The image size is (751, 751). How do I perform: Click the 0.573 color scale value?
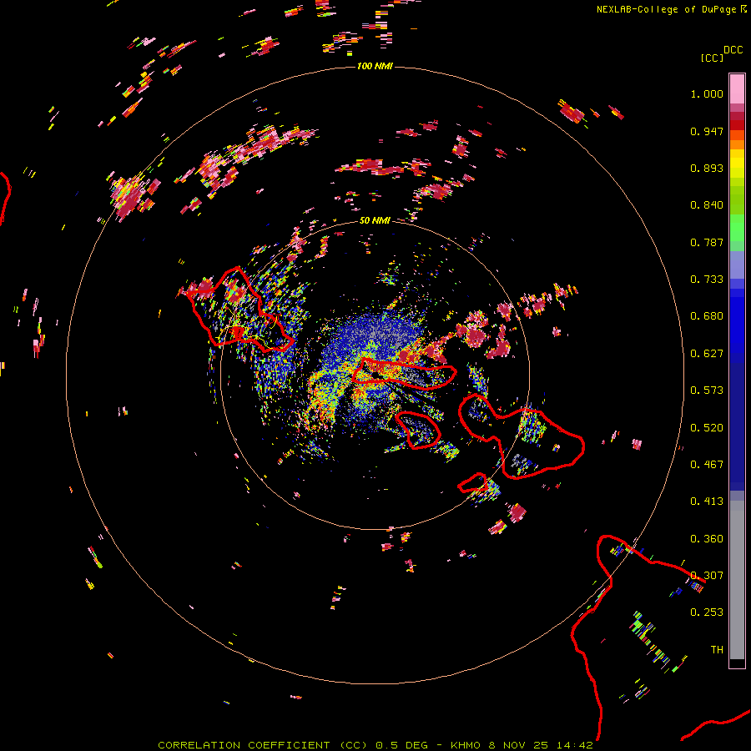click(707, 391)
